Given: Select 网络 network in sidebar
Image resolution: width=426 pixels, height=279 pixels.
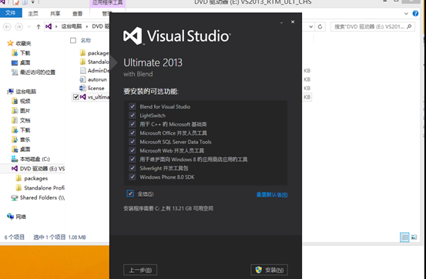Looking at the screenshot, I should pos(21,217).
